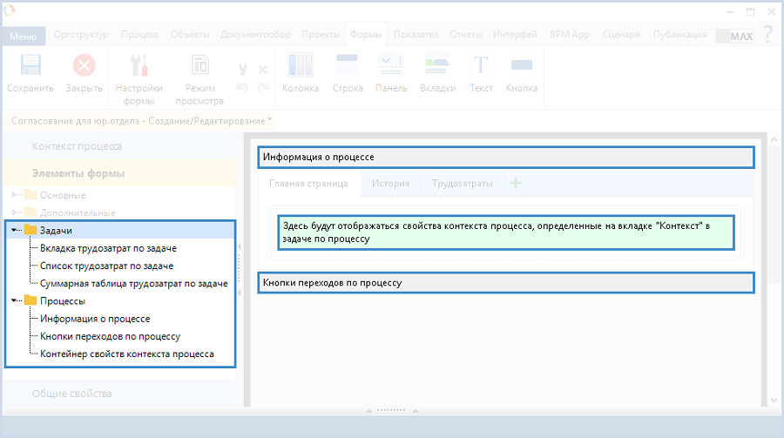Screen dimensions: 784x438
Task: Switch to preview mode (Режим просмотра)
Action: point(199,66)
